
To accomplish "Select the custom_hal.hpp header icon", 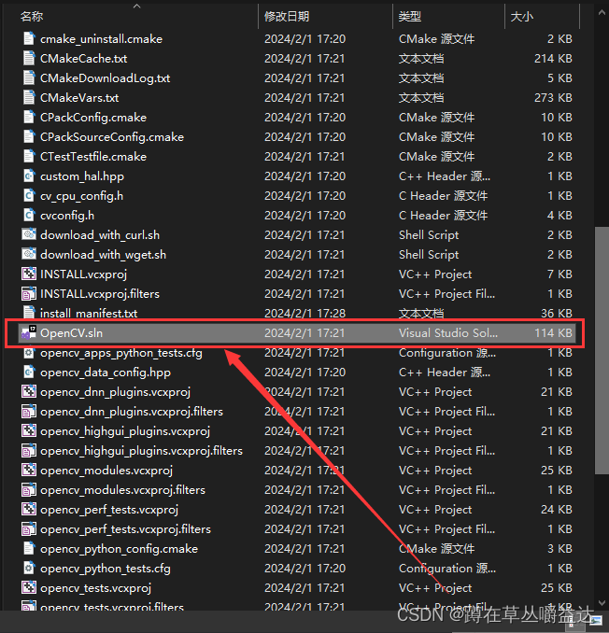I will [29, 176].
